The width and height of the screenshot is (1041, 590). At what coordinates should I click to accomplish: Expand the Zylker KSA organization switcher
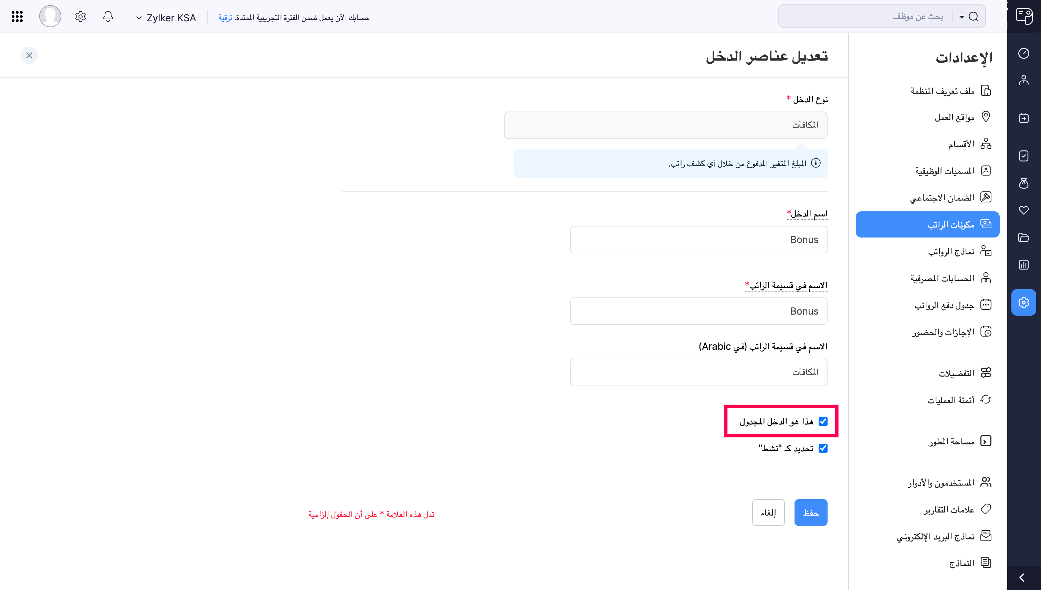click(x=166, y=18)
